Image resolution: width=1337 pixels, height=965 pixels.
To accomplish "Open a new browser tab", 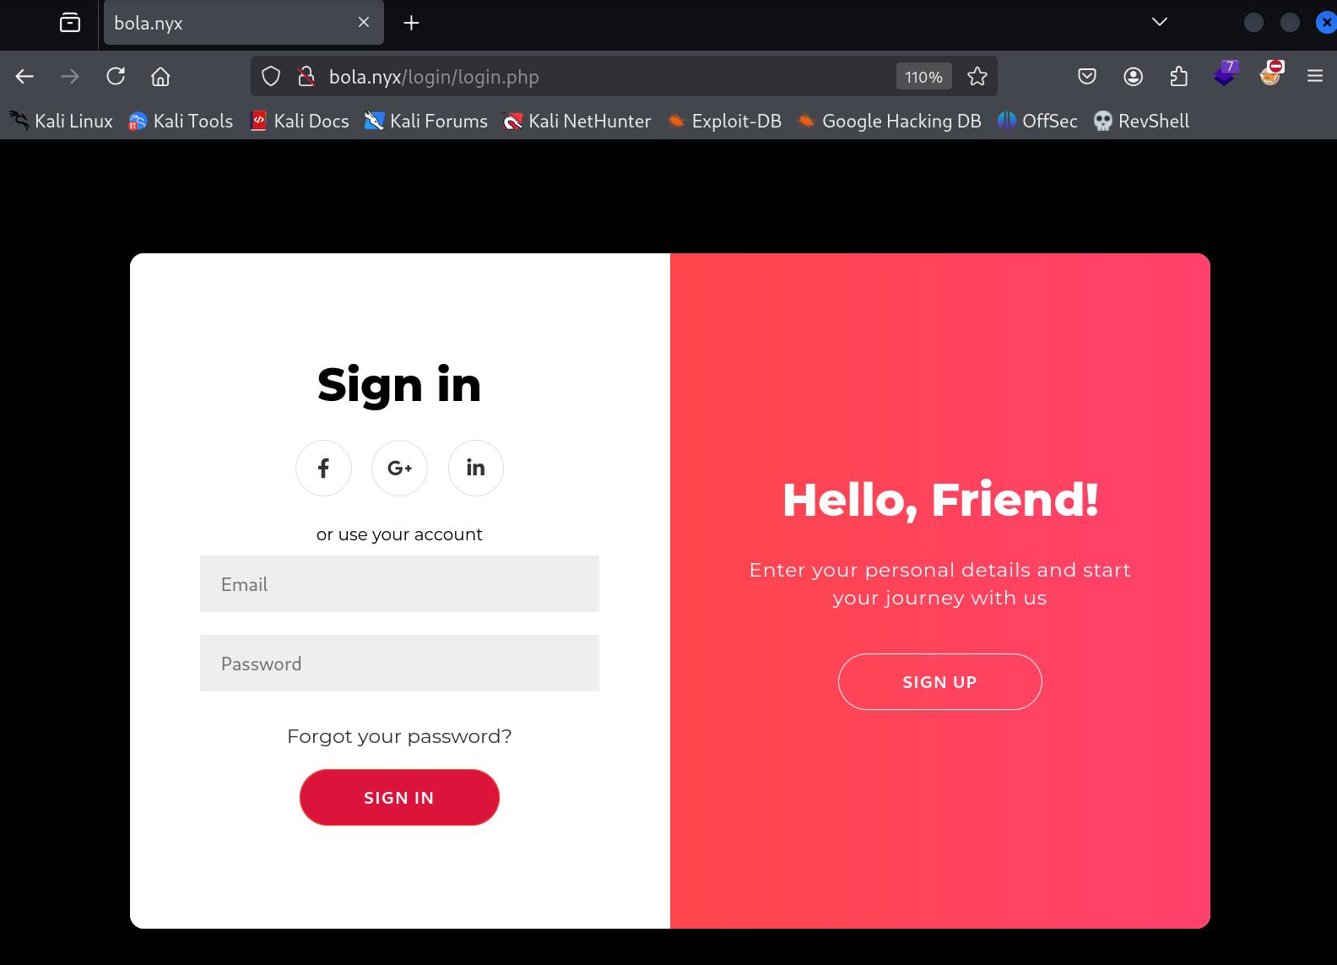I will tap(411, 23).
